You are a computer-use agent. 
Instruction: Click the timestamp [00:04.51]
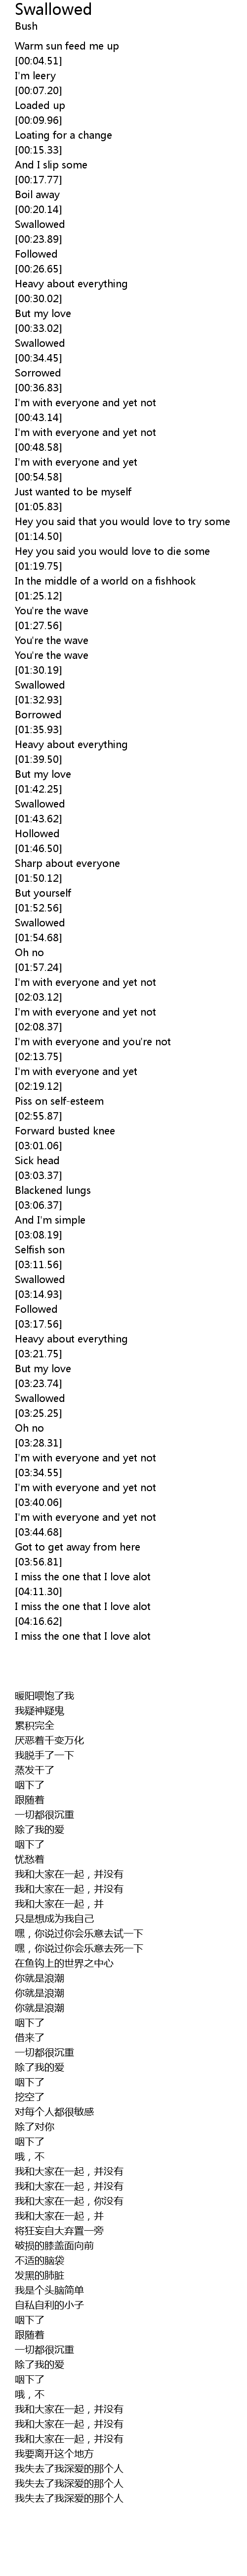coord(38,61)
